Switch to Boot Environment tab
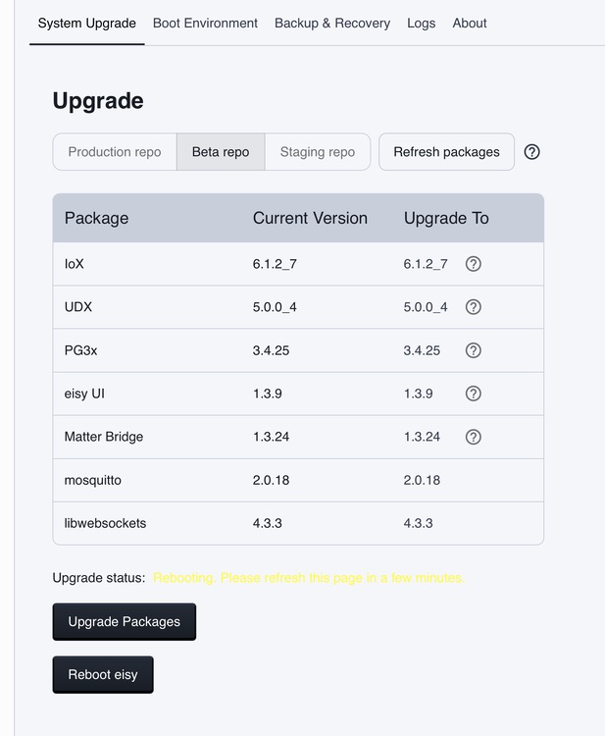Viewport: 605px width, 736px height. click(205, 24)
